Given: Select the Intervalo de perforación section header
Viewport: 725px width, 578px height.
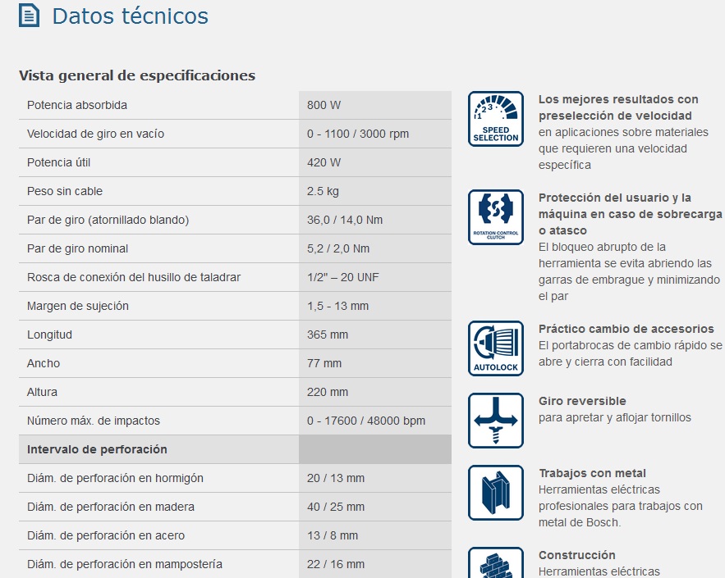Looking at the screenshot, I should tap(97, 449).
